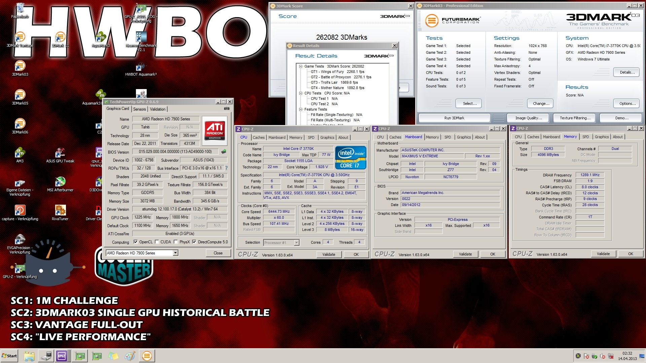Launch the 3DMark03 desktop shortcut
The height and width of the screenshot is (363, 646).
20,69
